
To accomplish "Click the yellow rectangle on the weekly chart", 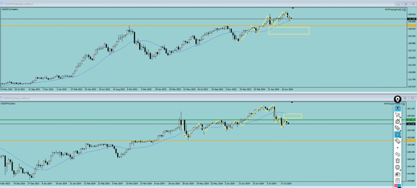I will 289,30.
